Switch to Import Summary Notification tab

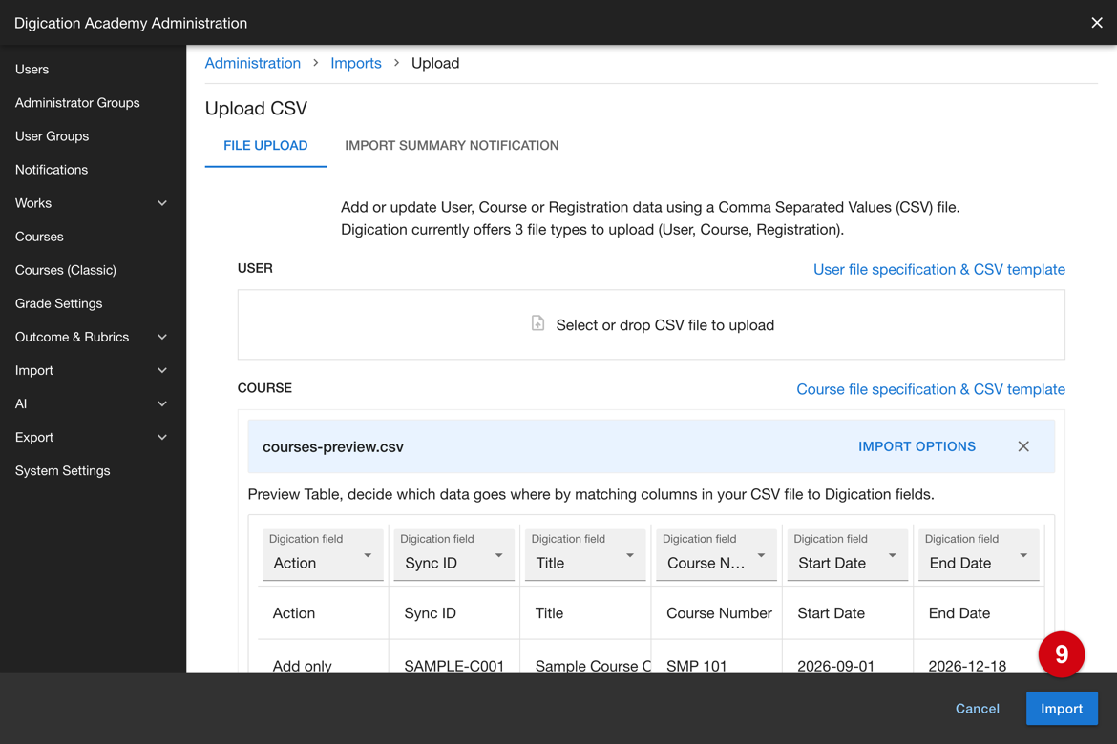452,145
